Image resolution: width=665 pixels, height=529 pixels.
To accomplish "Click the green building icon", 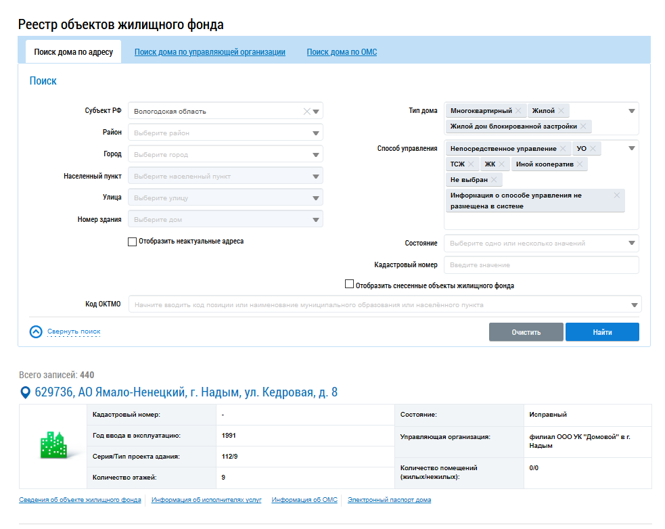I will (x=53, y=446).
